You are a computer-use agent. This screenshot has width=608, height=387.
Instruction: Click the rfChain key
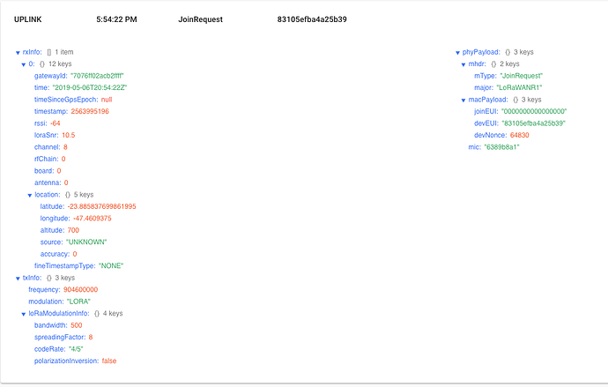pyautogui.click(x=46, y=159)
